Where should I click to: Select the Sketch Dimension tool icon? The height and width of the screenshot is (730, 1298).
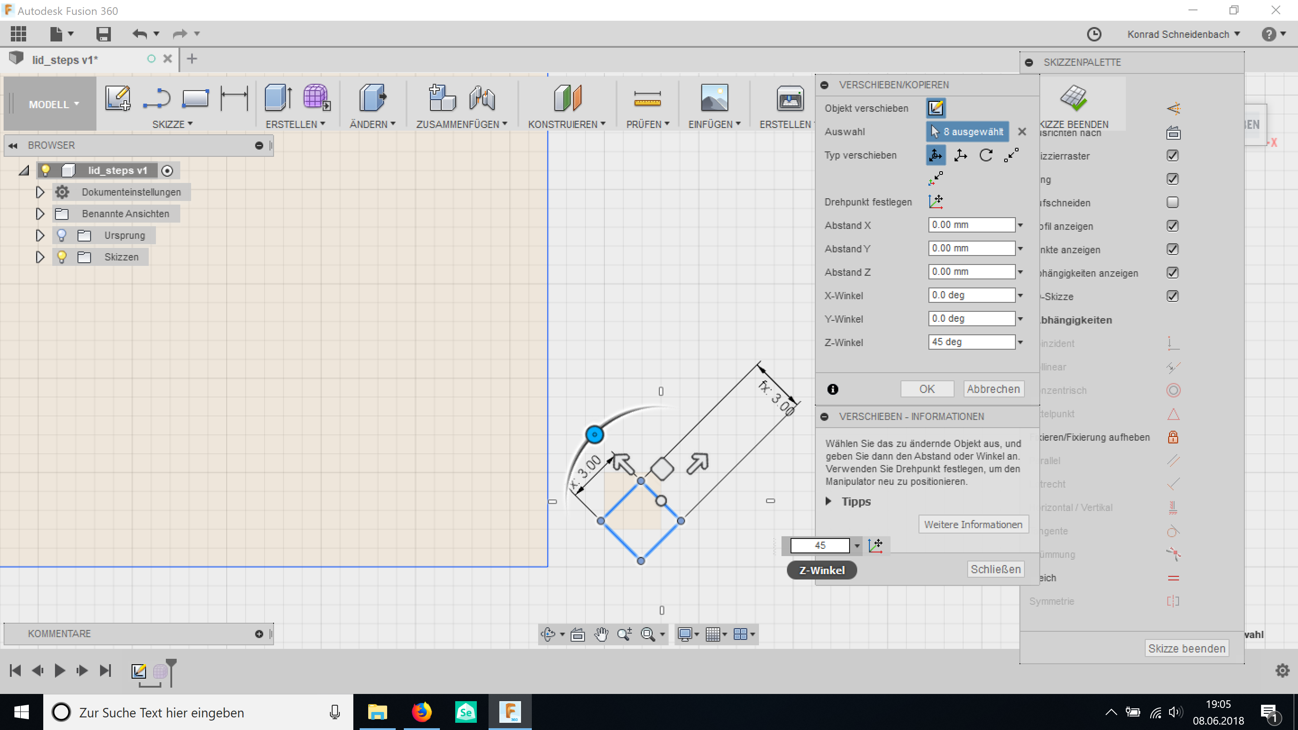tap(234, 98)
